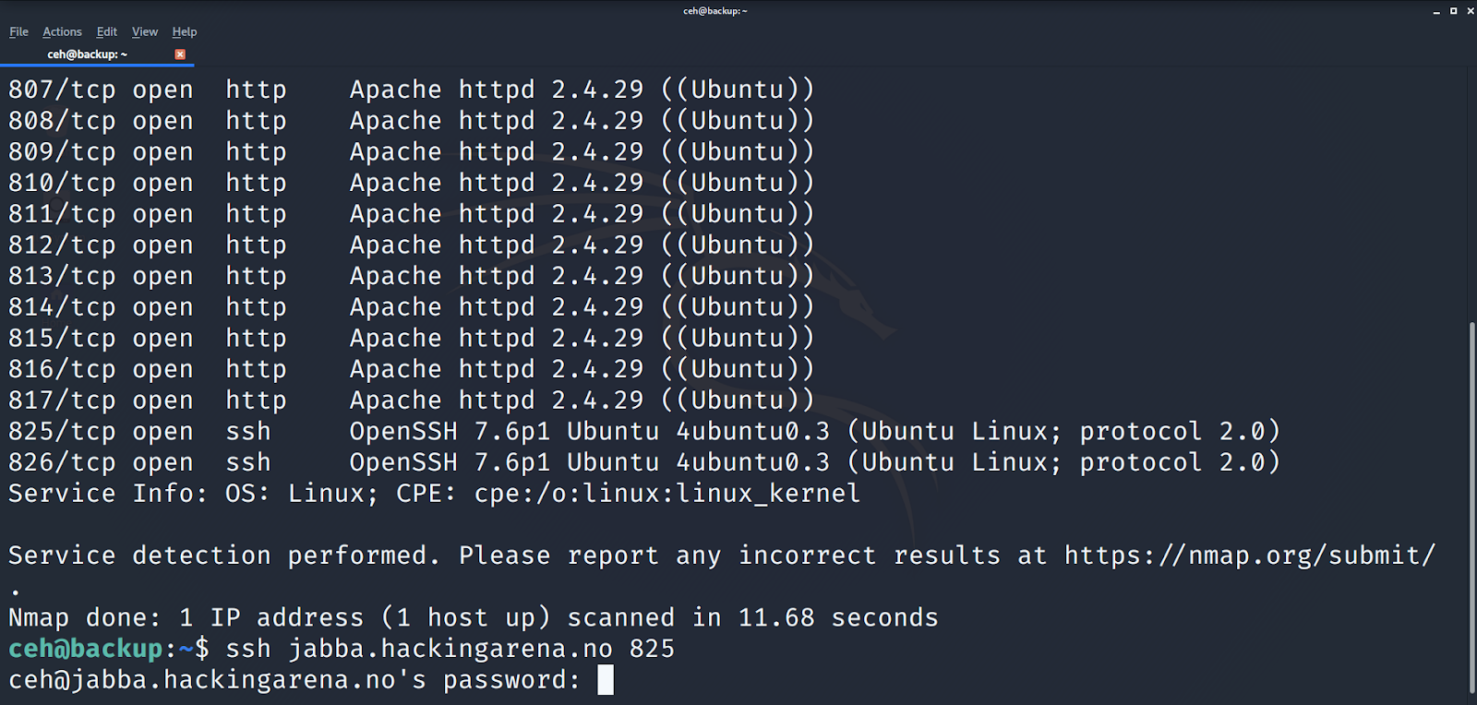Minimize the terminal window
1477x705 pixels.
1436,11
